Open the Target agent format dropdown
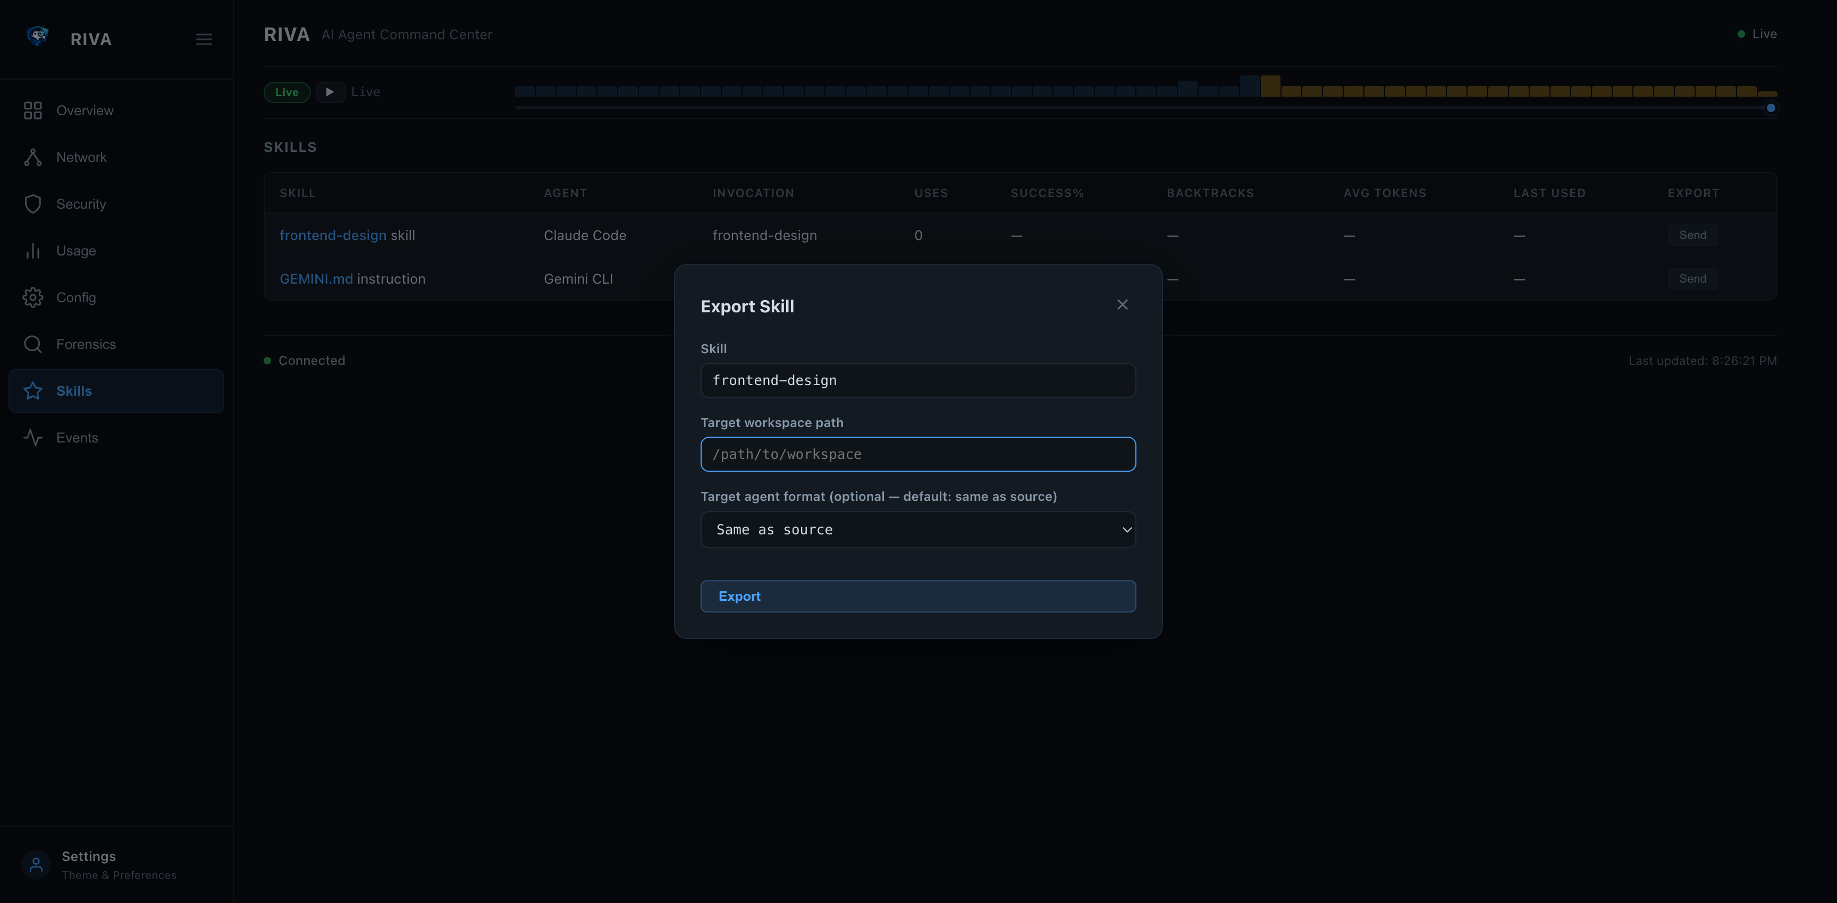The height and width of the screenshot is (903, 1837). coord(918,530)
